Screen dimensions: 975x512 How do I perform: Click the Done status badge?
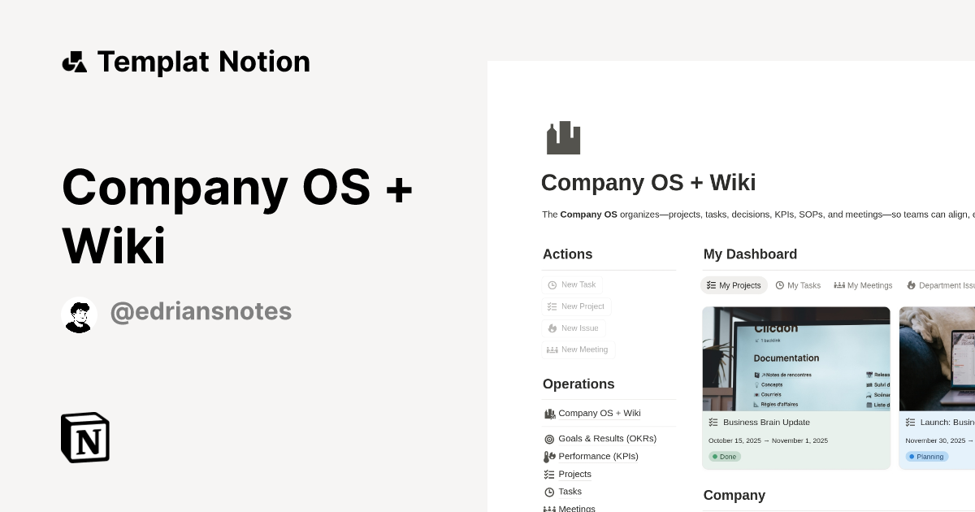coord(725,457)
